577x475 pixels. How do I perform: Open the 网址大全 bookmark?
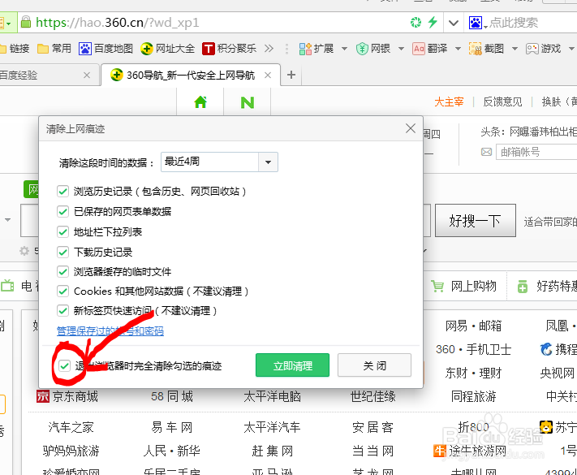point(167,48)
